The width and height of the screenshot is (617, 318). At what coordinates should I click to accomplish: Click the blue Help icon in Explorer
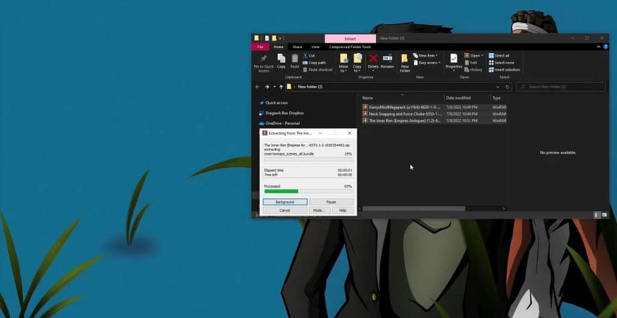click(x=604, y=47)
